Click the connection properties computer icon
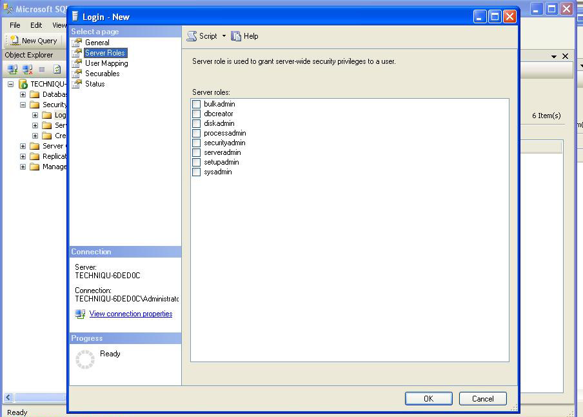Screen dimensions: 583x417 pyautogui.click(x=80, y=314)
